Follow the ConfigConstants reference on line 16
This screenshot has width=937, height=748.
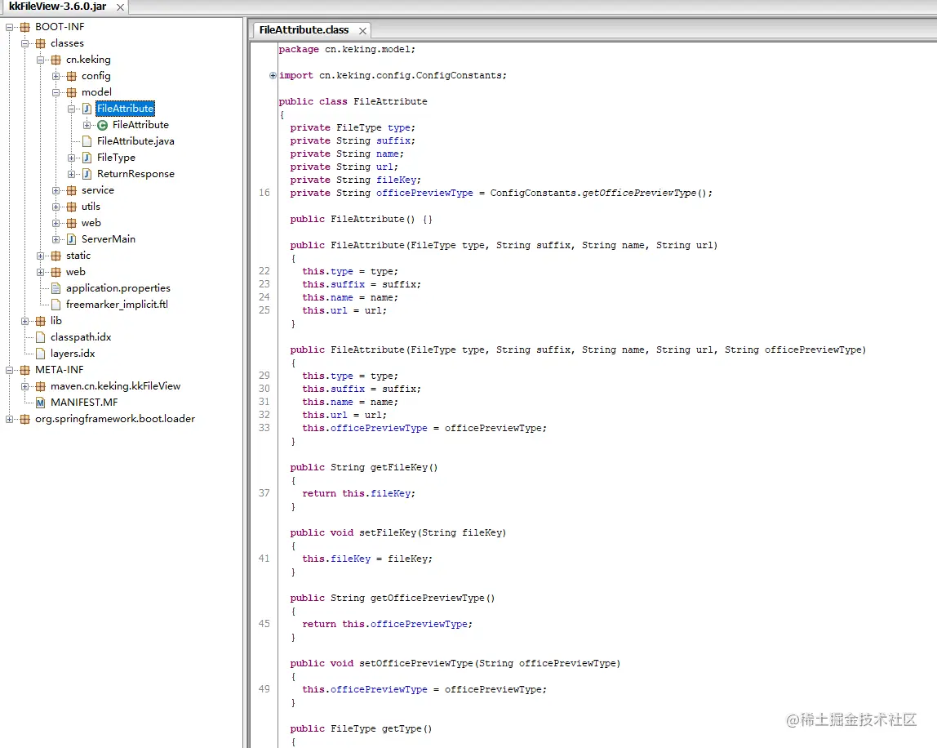[532, 194]
